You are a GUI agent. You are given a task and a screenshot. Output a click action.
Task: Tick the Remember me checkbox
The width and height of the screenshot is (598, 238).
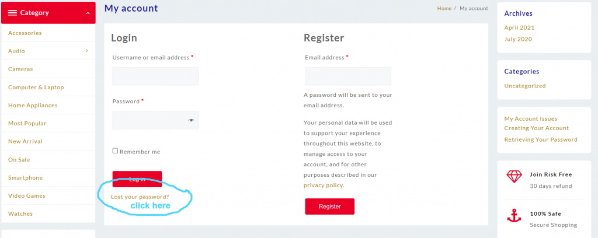coord(115,151)
